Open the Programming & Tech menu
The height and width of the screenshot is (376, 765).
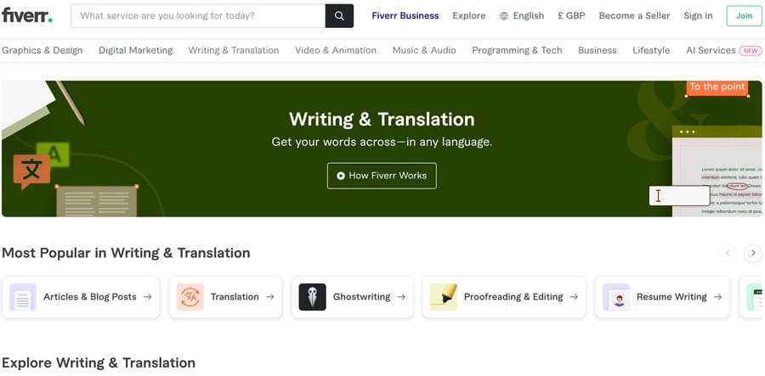click(517, 50)
